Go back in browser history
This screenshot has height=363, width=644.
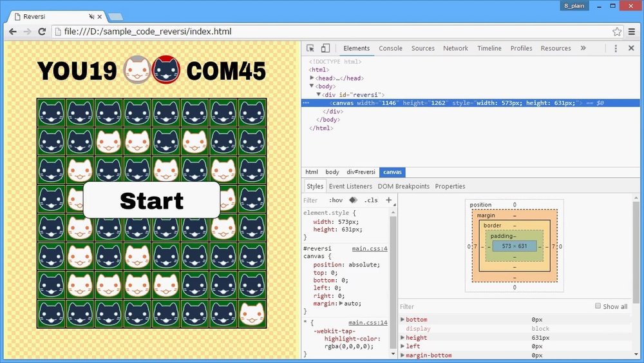(x=13, y=32)
